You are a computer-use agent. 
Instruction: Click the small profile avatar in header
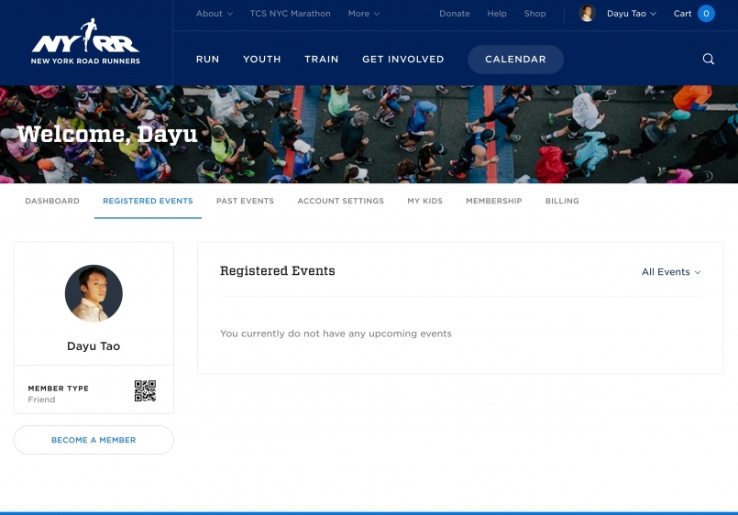tap(588, 14)
